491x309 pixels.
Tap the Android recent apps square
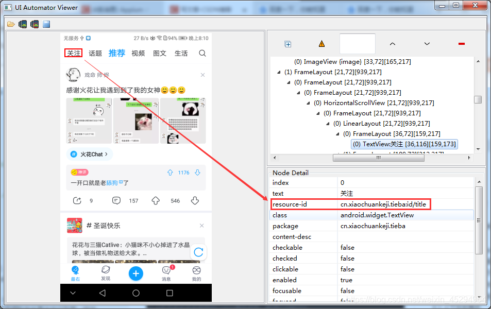170,293
